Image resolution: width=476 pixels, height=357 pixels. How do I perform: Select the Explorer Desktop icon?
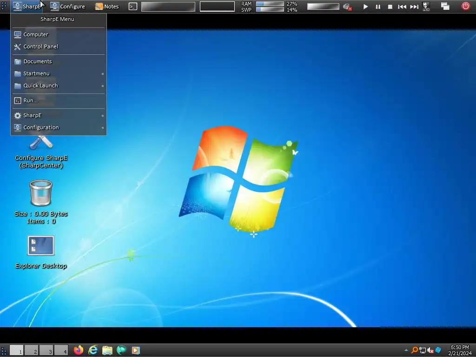pyautogui.click(x=41, y=252)
